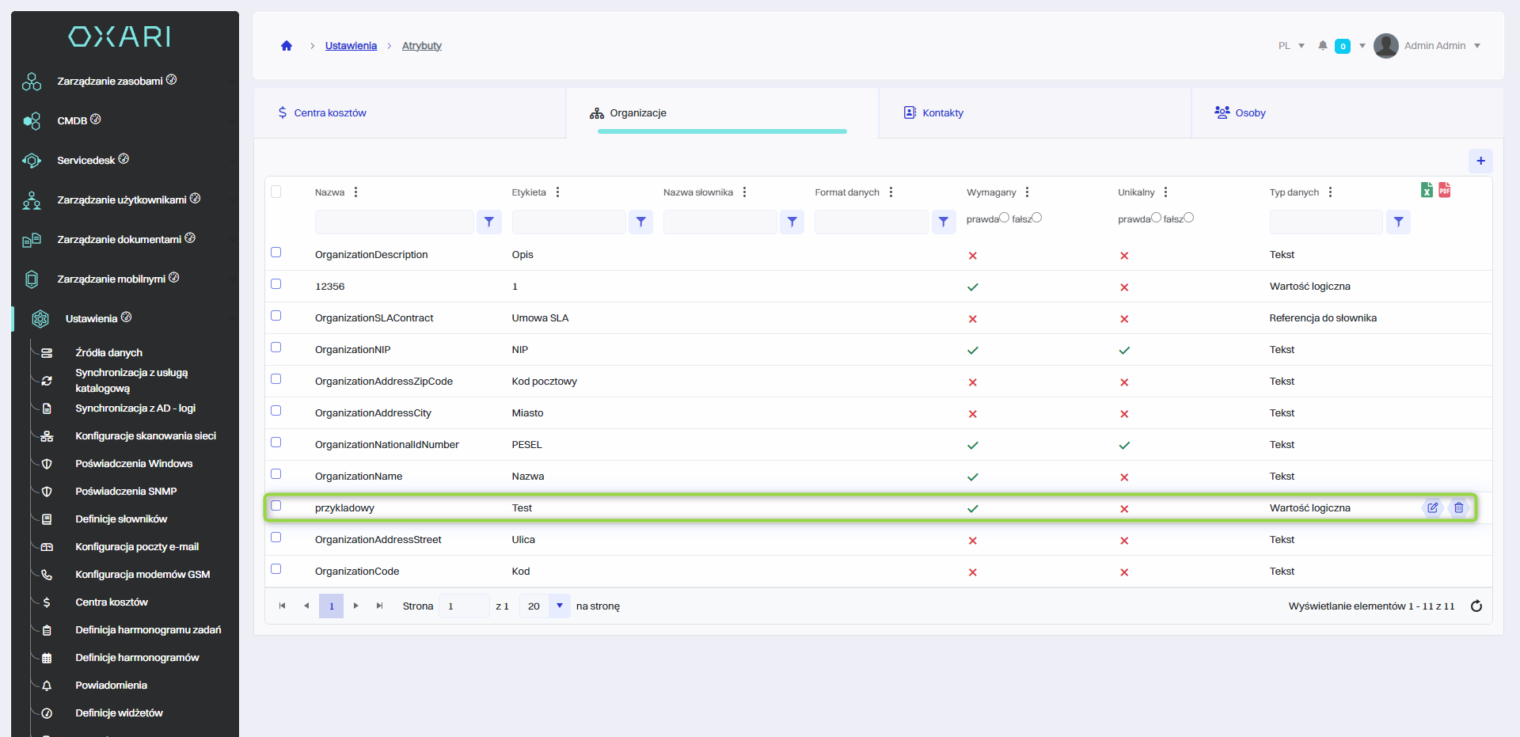Screen dimensions: 1520x737
Task: Open the items per page dropdown
Action: pos(560,606)
